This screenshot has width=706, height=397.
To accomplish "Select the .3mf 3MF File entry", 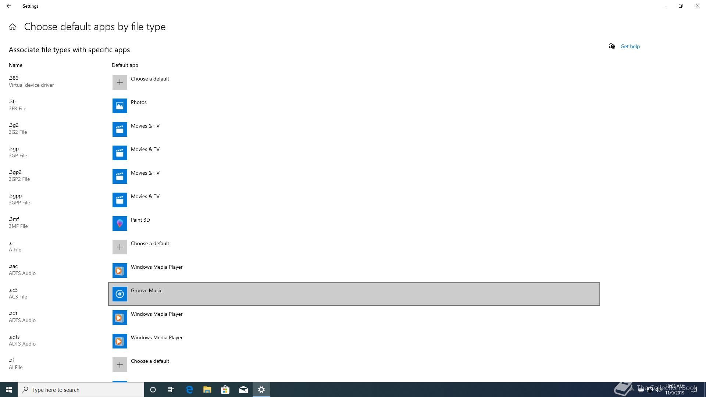I will 18,223.
